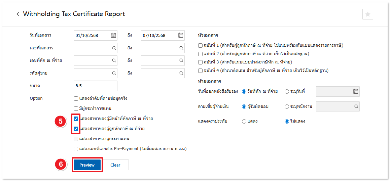Enable แสดงลำดับที่ตามข้อมูลจริง checkbox
Viewport: 390px width, 181px height.
tap(76, 98)
